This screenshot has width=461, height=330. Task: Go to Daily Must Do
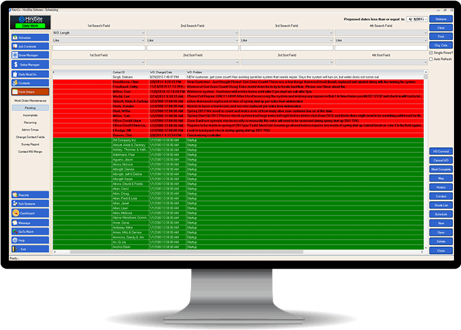(x=29, y=75)
